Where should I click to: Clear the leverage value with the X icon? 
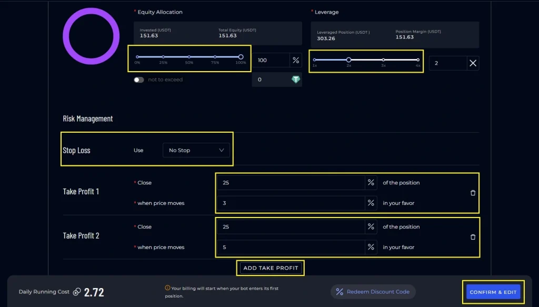coord(473,63)
